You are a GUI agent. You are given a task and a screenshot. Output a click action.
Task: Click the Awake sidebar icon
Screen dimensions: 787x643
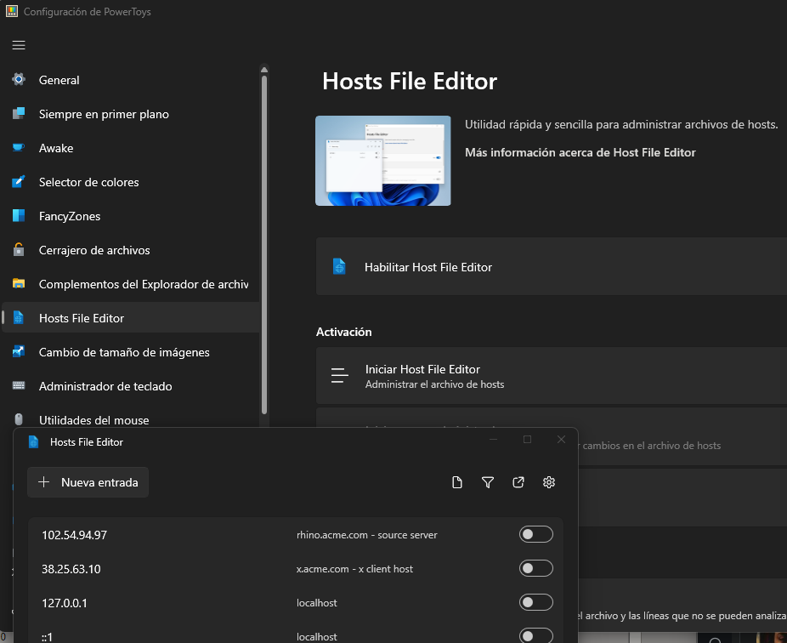19,148
